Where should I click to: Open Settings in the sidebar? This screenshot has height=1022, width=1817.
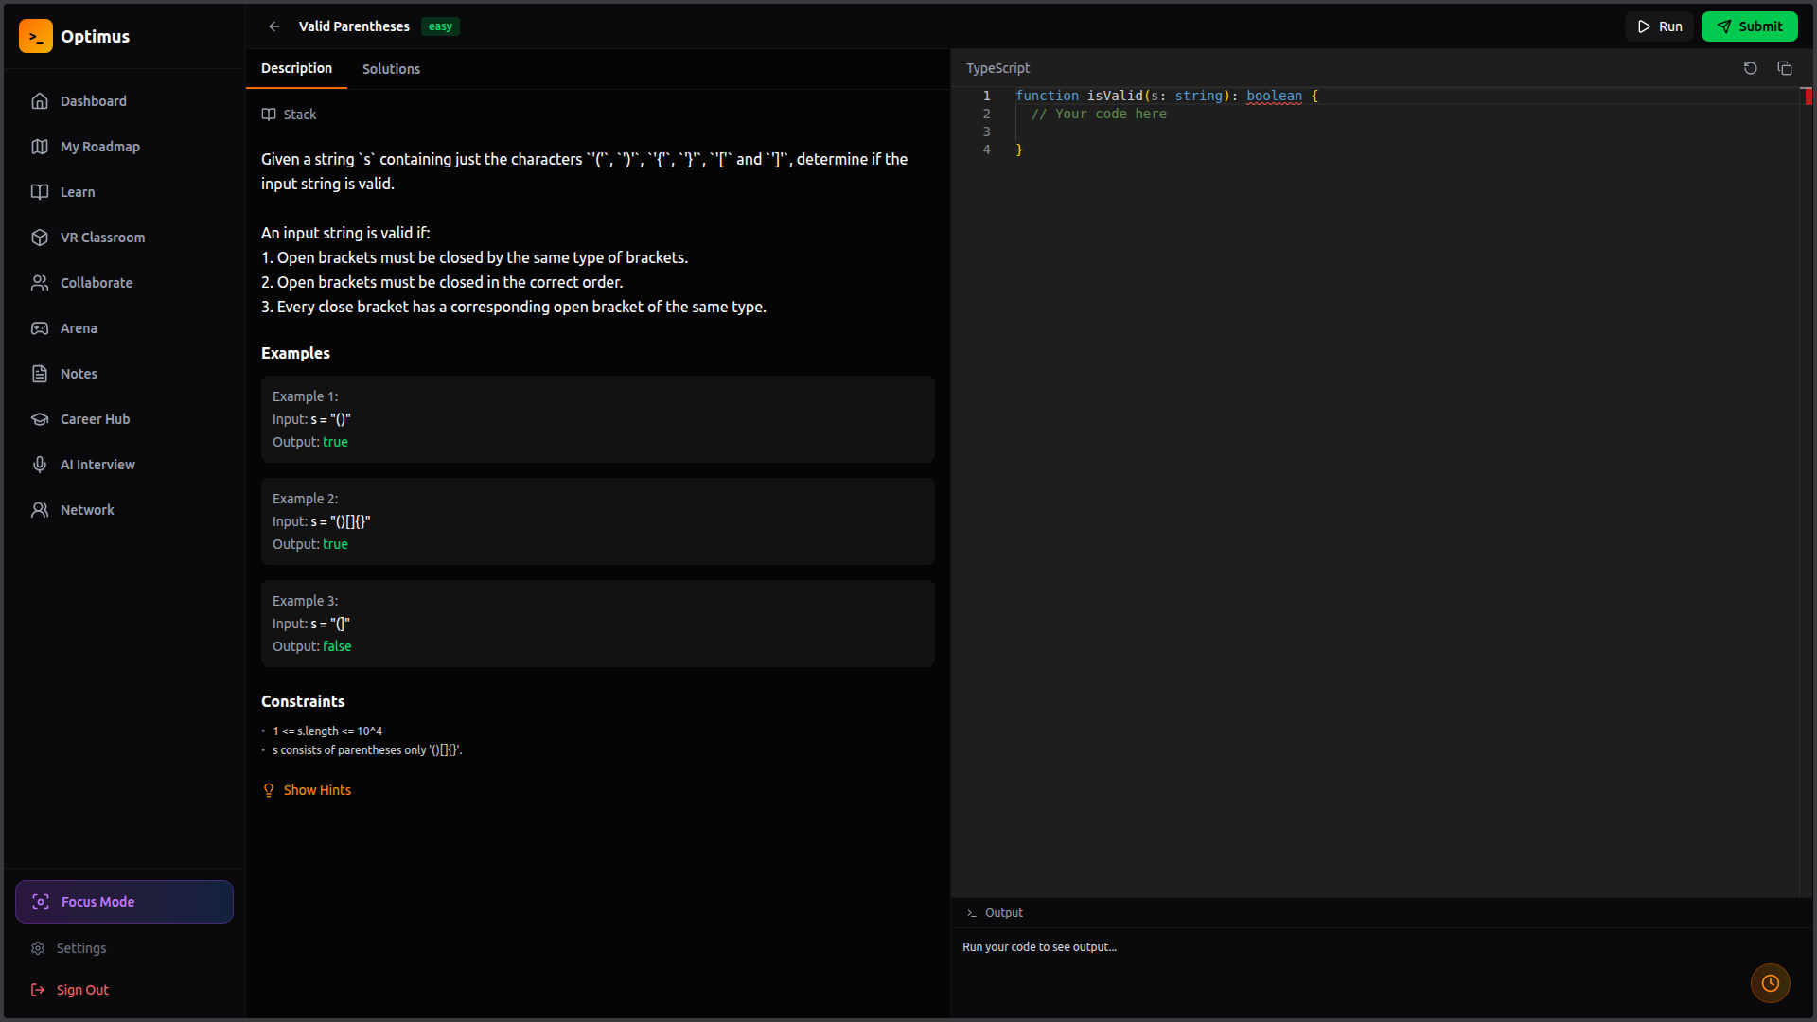[81, 948]
